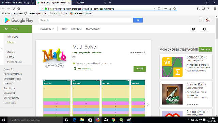Open My subscriptions link
Viewport: 218px width, 123px height.
(x=12, y=79)
